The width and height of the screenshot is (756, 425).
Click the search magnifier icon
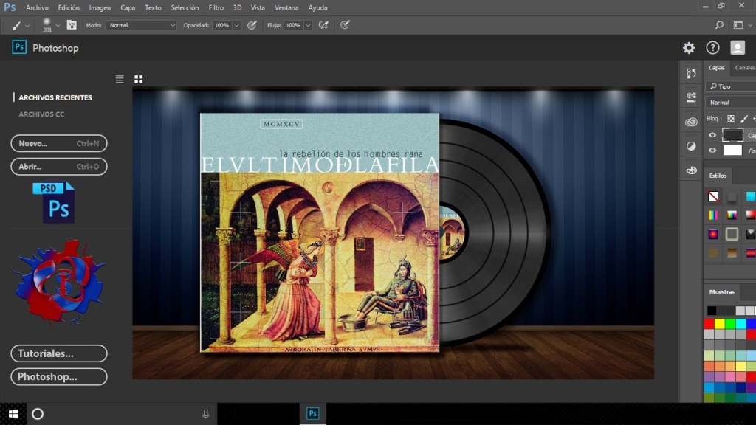tap(720, 25)
